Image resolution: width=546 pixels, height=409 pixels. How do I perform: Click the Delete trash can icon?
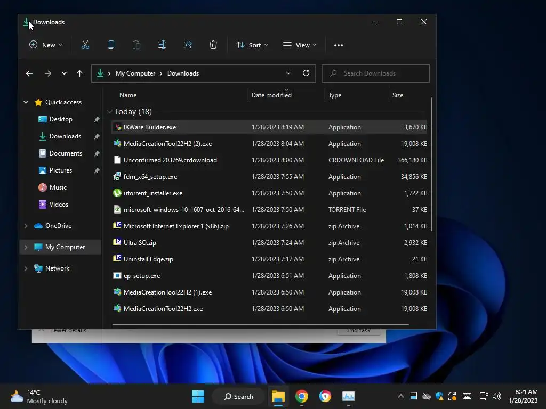213,45
